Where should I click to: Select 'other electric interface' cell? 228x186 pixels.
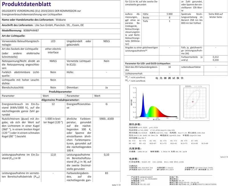pyautogui.click(x=53, y=51)
